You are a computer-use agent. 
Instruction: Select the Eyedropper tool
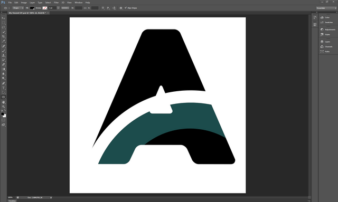click(4, 41)
